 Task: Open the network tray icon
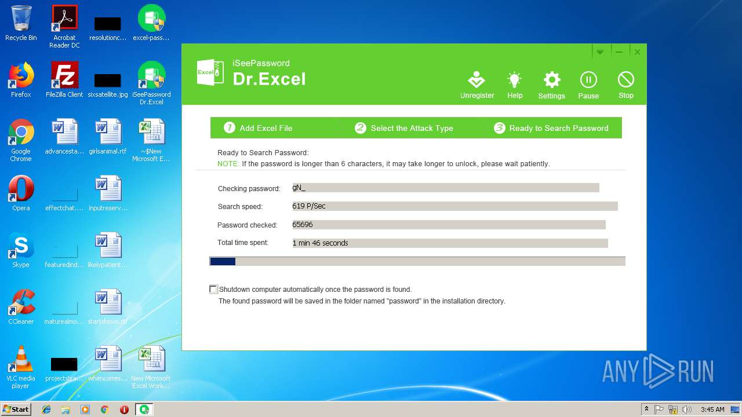tap(673, 409)
